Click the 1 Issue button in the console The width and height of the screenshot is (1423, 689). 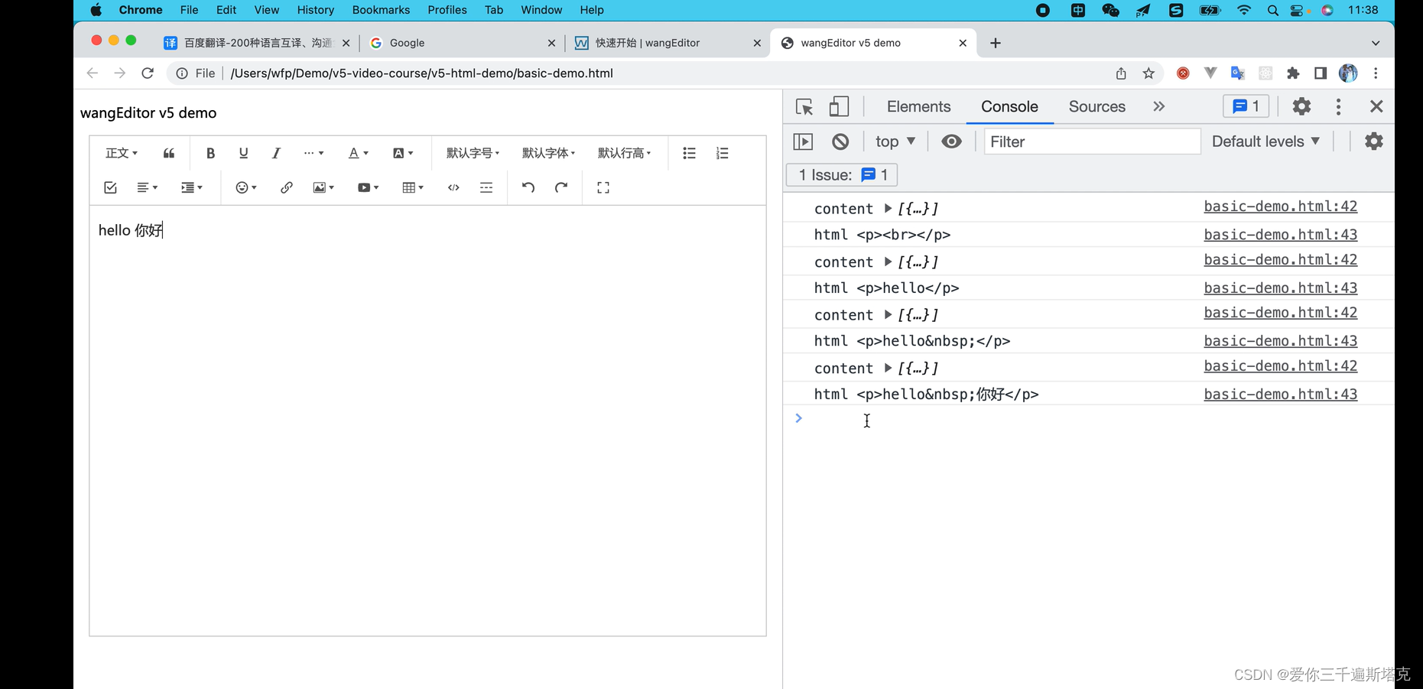pos(841,175)
